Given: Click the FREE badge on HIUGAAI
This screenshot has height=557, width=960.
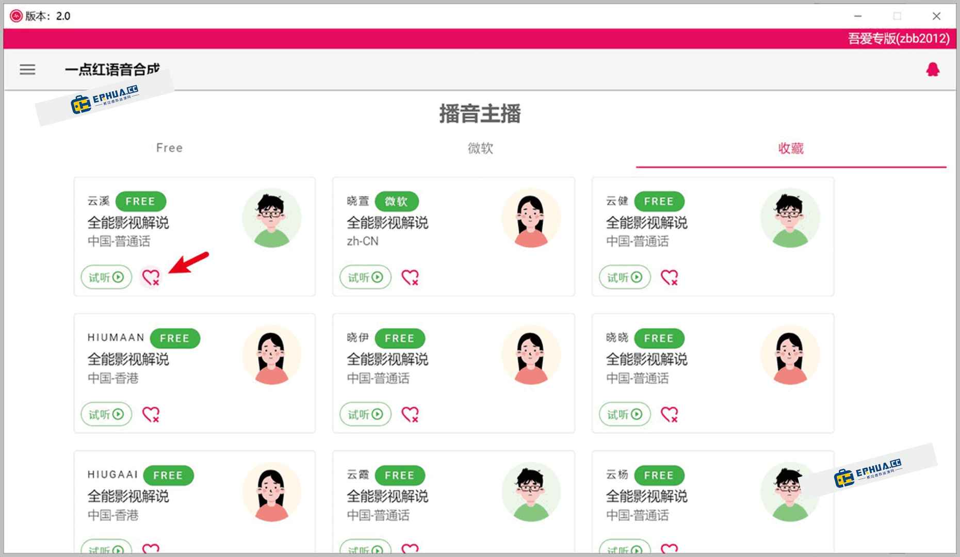Looking at the screenshot, I should [x=168, y=475].
